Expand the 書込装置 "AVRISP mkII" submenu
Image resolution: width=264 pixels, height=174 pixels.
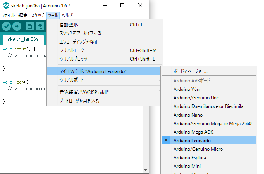(104, 92)
